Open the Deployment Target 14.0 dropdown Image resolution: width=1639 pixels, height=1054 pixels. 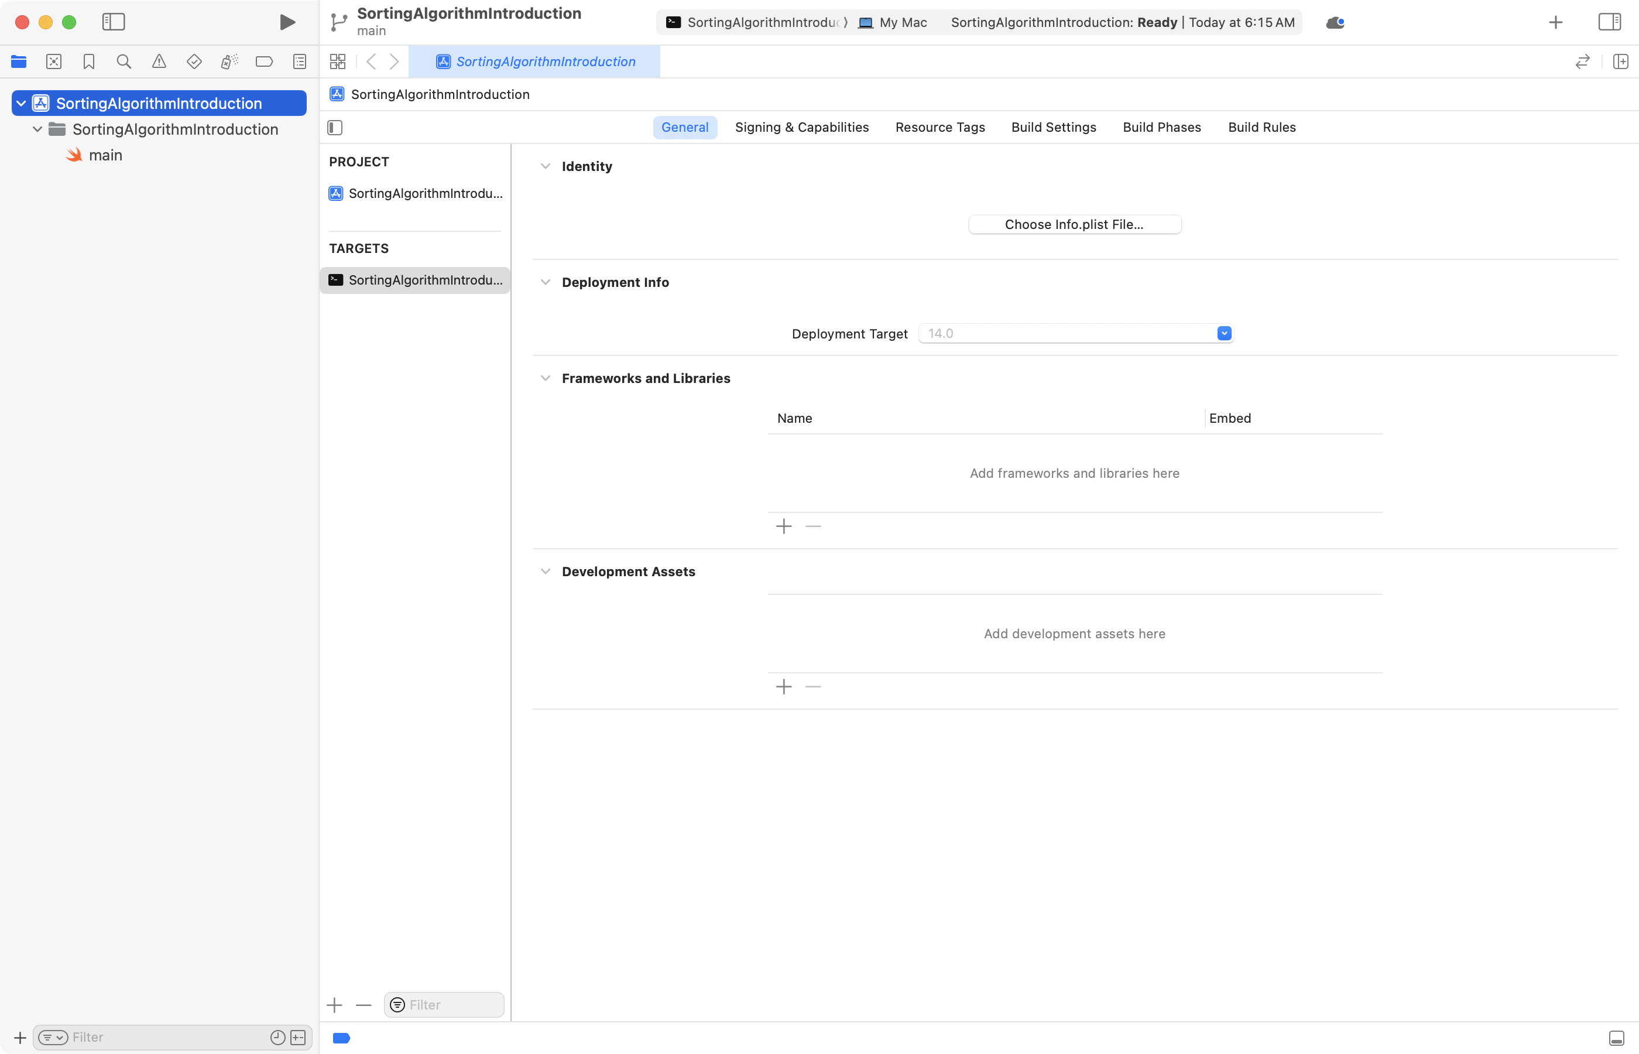tap(1224, 333)
